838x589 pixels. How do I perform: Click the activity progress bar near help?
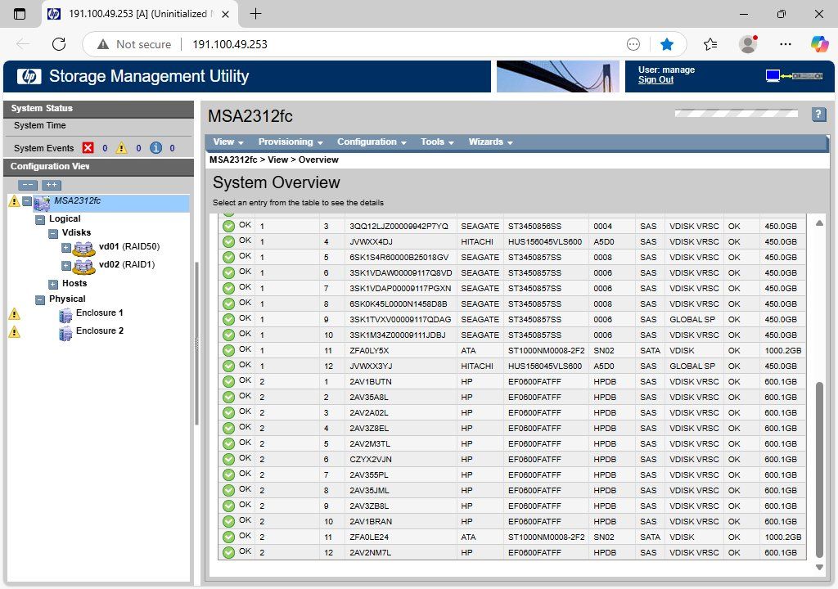737,114
